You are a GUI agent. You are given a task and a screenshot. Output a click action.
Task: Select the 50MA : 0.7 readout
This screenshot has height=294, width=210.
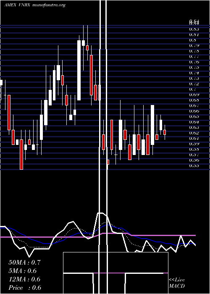[x=24, y=262]
